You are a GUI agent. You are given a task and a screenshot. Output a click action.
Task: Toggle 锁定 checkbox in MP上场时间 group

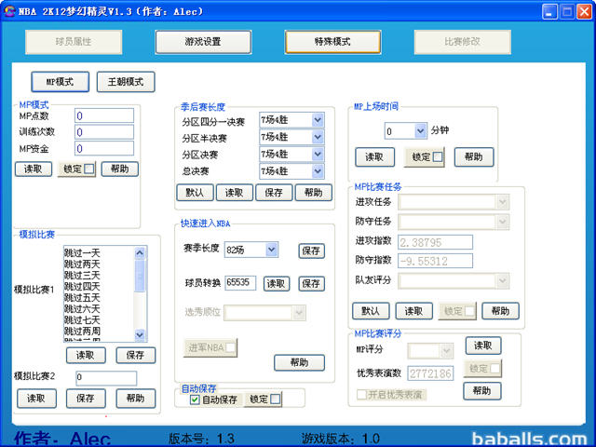[438, 157]
